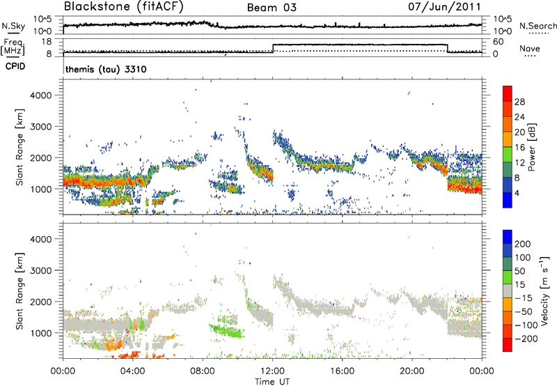The width and height of the screenshot is (557, 386).
Task: Click the '200' Velocity colorbar tick label
Action: point(523,244)
